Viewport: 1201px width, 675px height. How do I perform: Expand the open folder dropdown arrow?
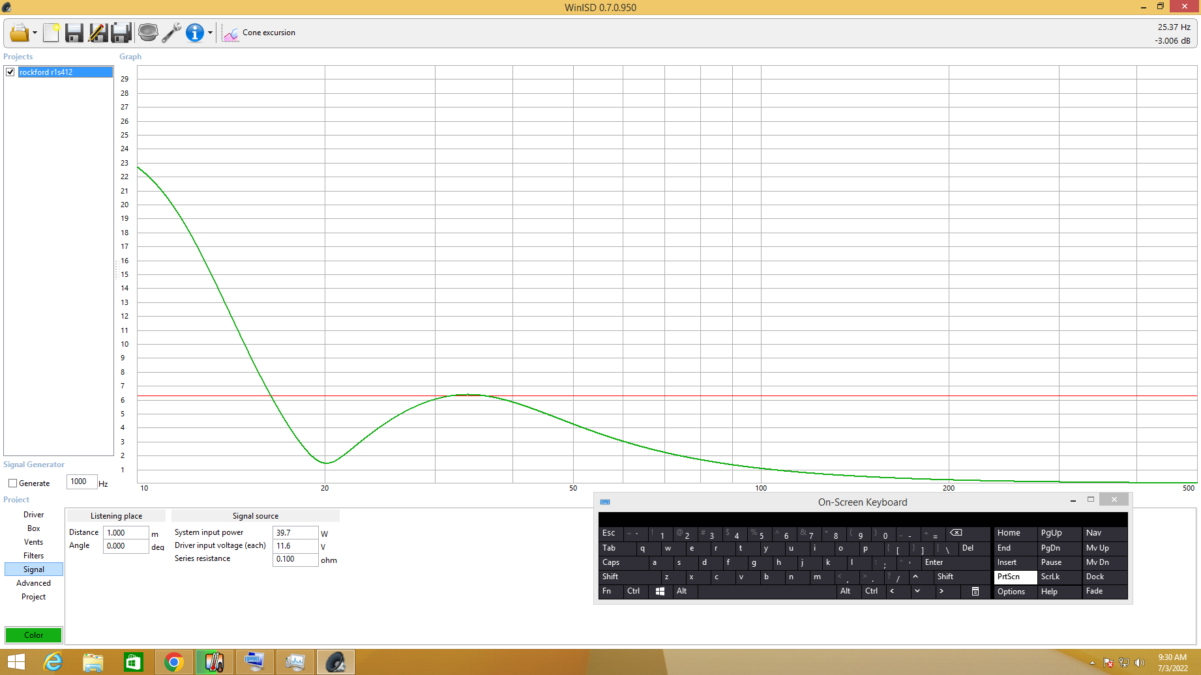point(35,33)
